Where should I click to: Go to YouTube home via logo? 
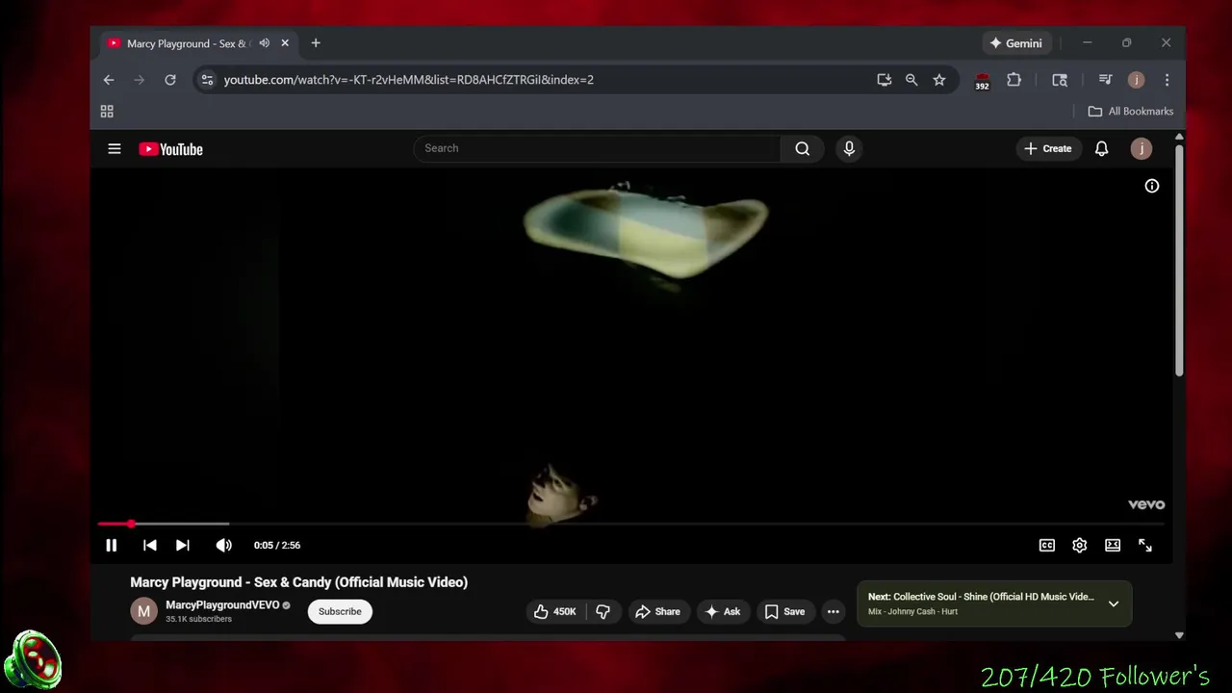tap(170, 149)
